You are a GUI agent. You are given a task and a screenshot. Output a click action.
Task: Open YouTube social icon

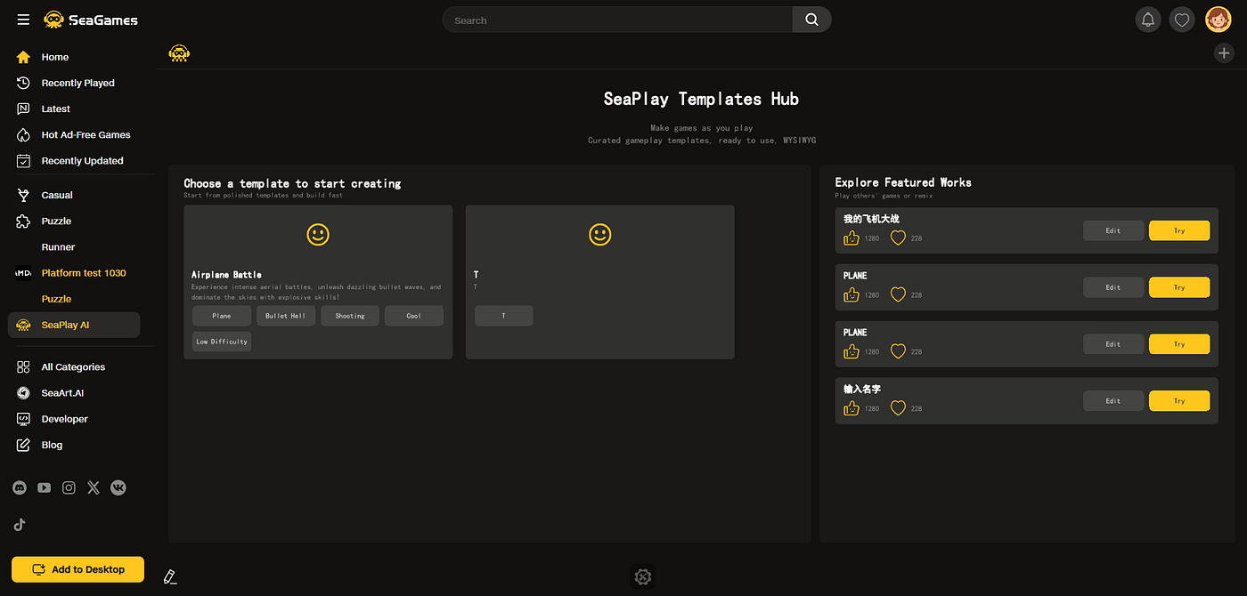45,487
